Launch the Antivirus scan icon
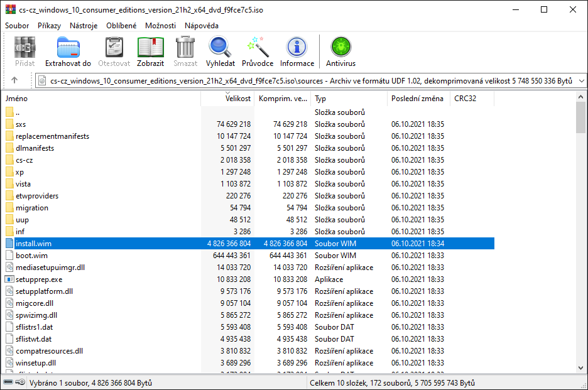The width and height of the screenshot is (588, 390). [x=340, y=47]
